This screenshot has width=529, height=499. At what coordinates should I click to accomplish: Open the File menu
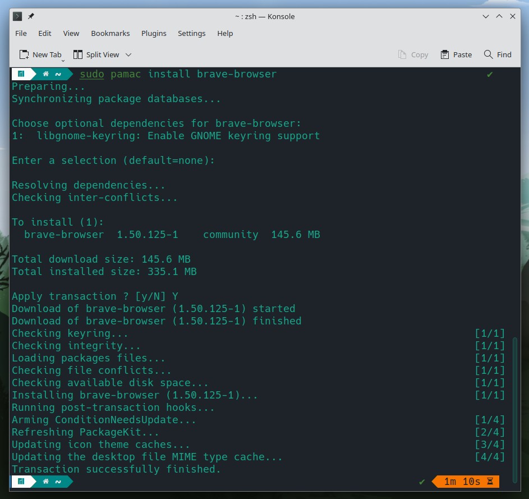pyautogui.click(x=21, y=34)
